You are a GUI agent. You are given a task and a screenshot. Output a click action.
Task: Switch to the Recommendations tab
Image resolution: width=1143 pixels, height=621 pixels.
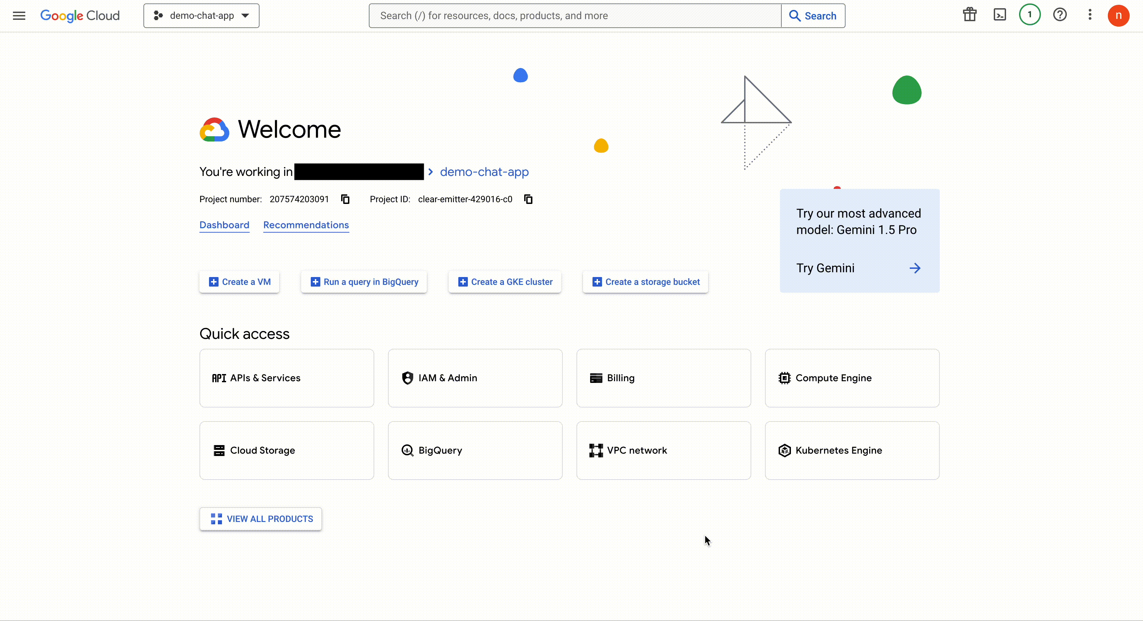pos(306,225)
